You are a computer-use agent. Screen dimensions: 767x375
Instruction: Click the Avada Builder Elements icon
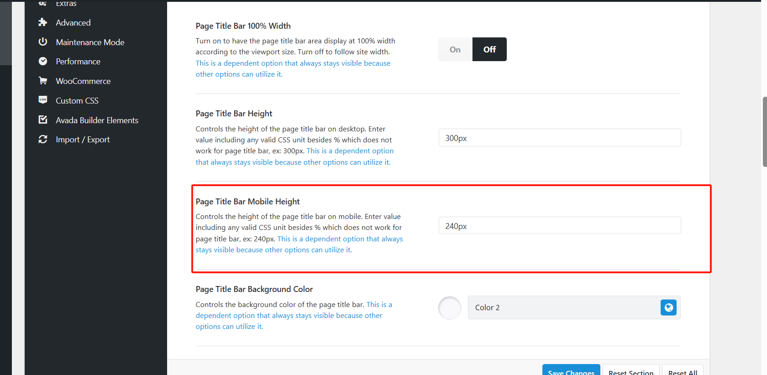point(43,120)
